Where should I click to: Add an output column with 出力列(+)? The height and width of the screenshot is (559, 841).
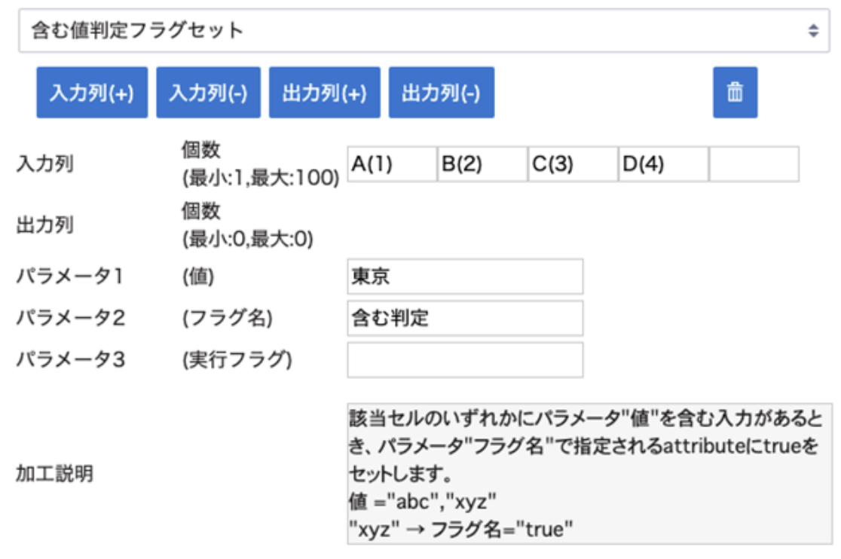point(324,93)
